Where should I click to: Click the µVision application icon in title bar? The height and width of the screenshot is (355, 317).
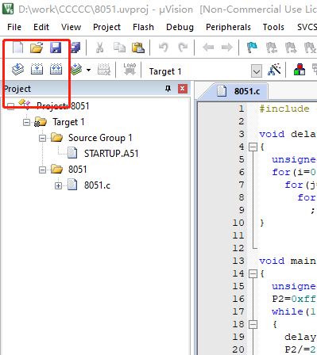coord(8,9)
